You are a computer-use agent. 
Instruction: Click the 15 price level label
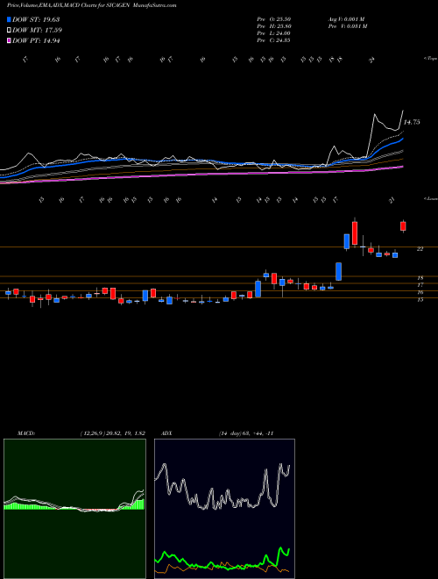[420, 300]
